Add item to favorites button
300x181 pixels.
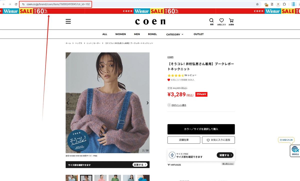click(218, 140)
